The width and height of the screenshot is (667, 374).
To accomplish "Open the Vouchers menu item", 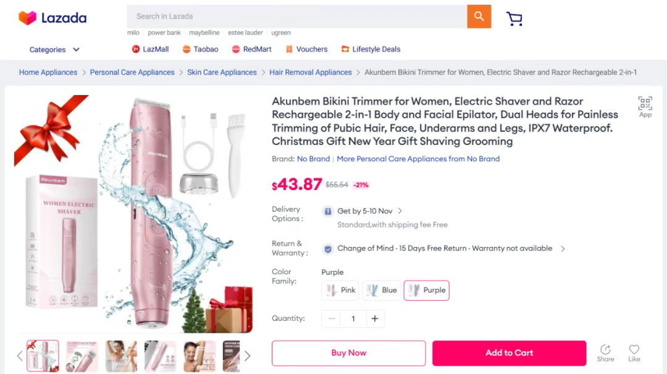I will pyautogui.click(x=306, y=49).
